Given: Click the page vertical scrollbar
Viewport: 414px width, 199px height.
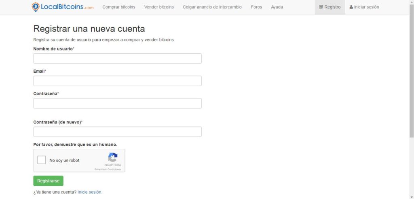Looking at the screenshot, I should pyautogui.click(x=412, y=71).
